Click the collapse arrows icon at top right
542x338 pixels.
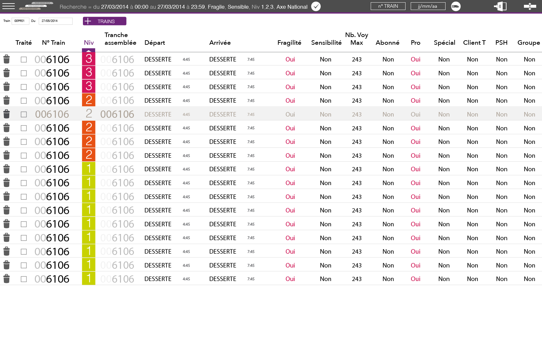point(530,6)
